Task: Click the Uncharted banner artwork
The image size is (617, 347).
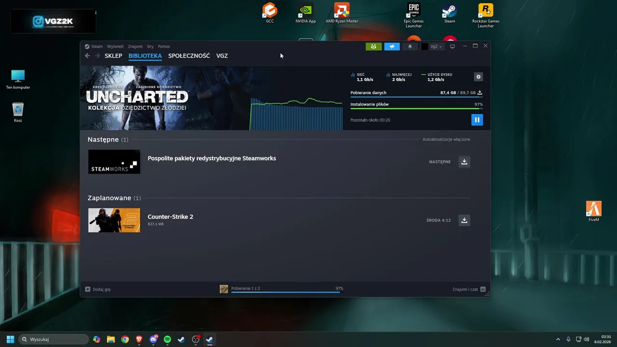Action: [164, 98]
